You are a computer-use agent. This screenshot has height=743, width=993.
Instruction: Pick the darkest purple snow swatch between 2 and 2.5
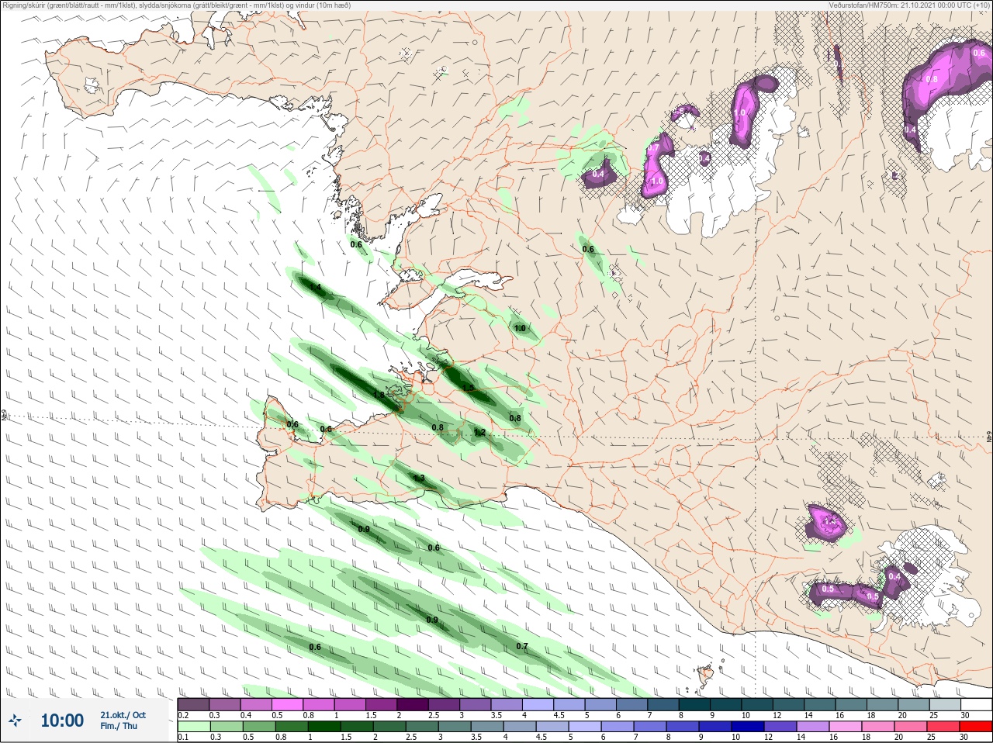tap(413, 704)
